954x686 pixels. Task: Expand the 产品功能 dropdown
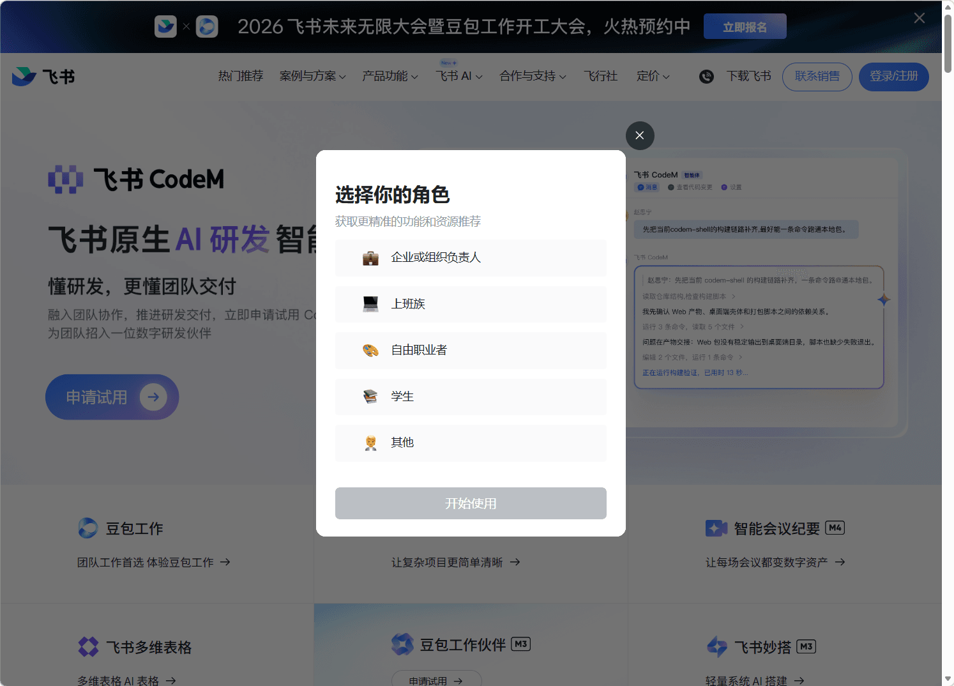tap(390, 76)
